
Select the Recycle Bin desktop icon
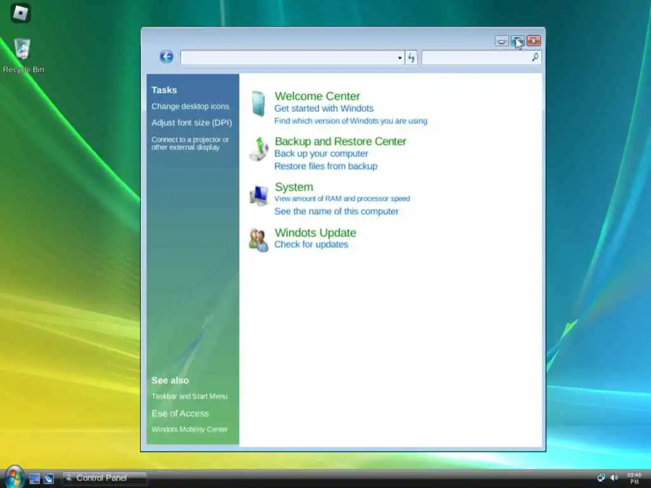pyautogui.click(x=24, y=56)
